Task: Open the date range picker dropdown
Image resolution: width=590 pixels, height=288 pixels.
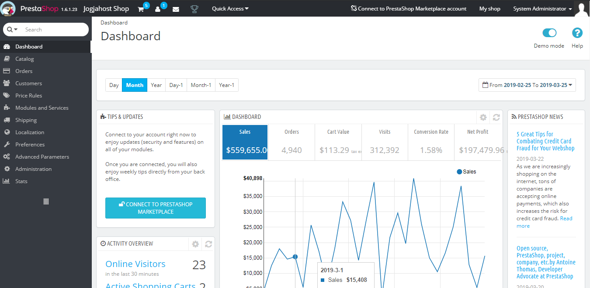Action: point(527,85)
